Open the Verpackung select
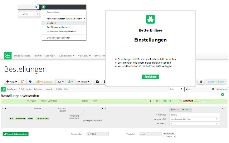The image size is (229, 143). (195, 123)
